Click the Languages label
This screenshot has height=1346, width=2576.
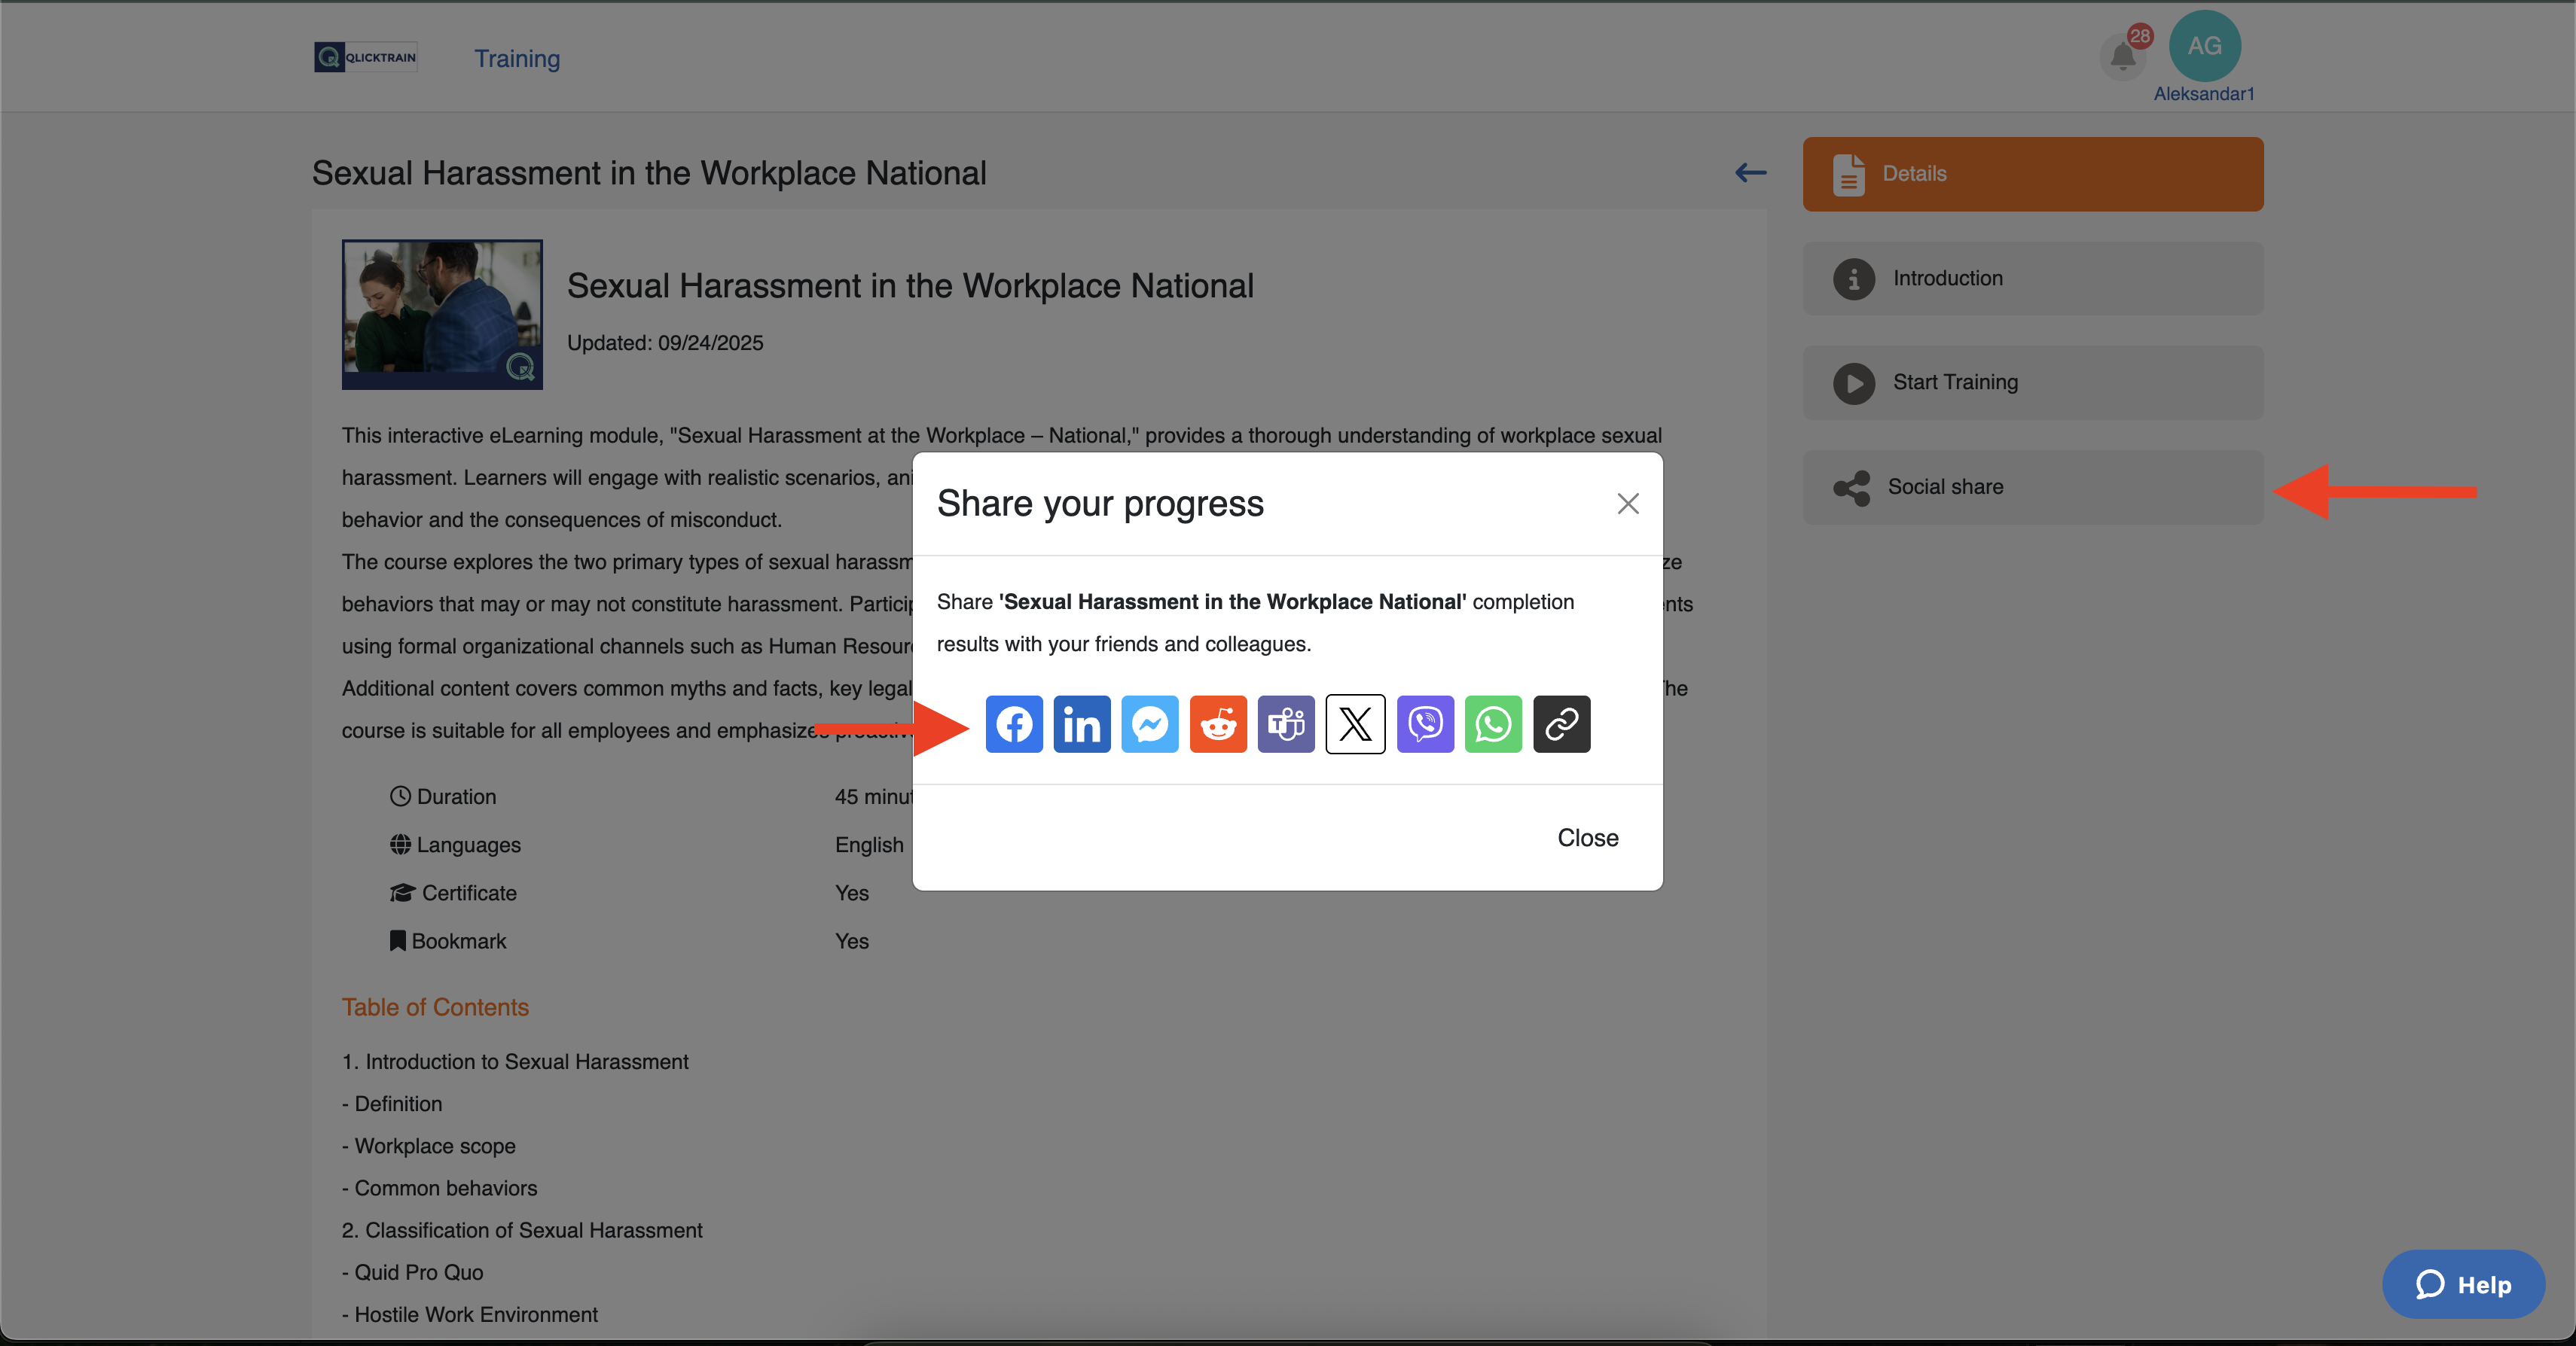click(x=468, y=845)
